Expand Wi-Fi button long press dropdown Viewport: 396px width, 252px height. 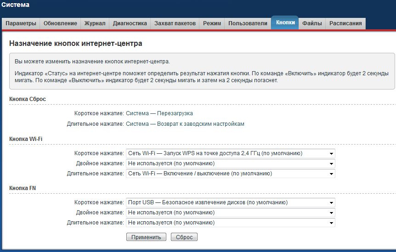click(x=230, y=174)
